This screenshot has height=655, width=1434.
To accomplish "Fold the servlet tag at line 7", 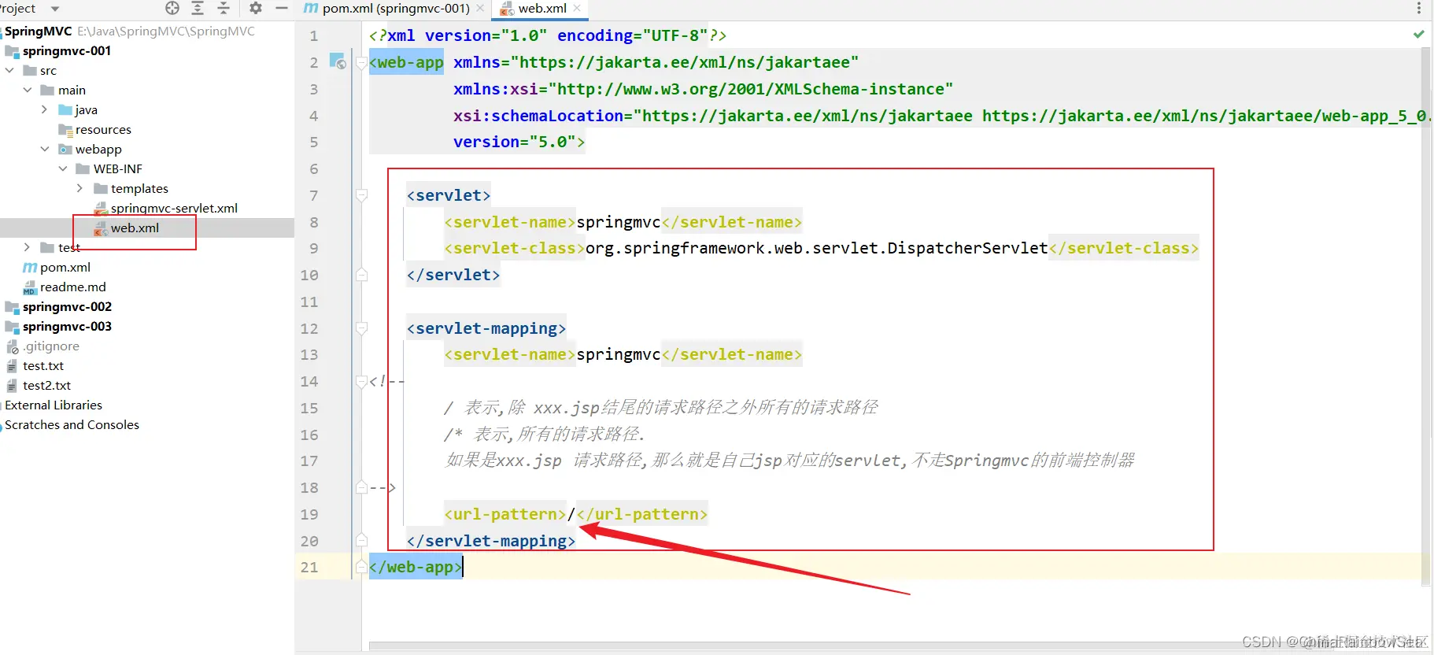I will [361, 194].
